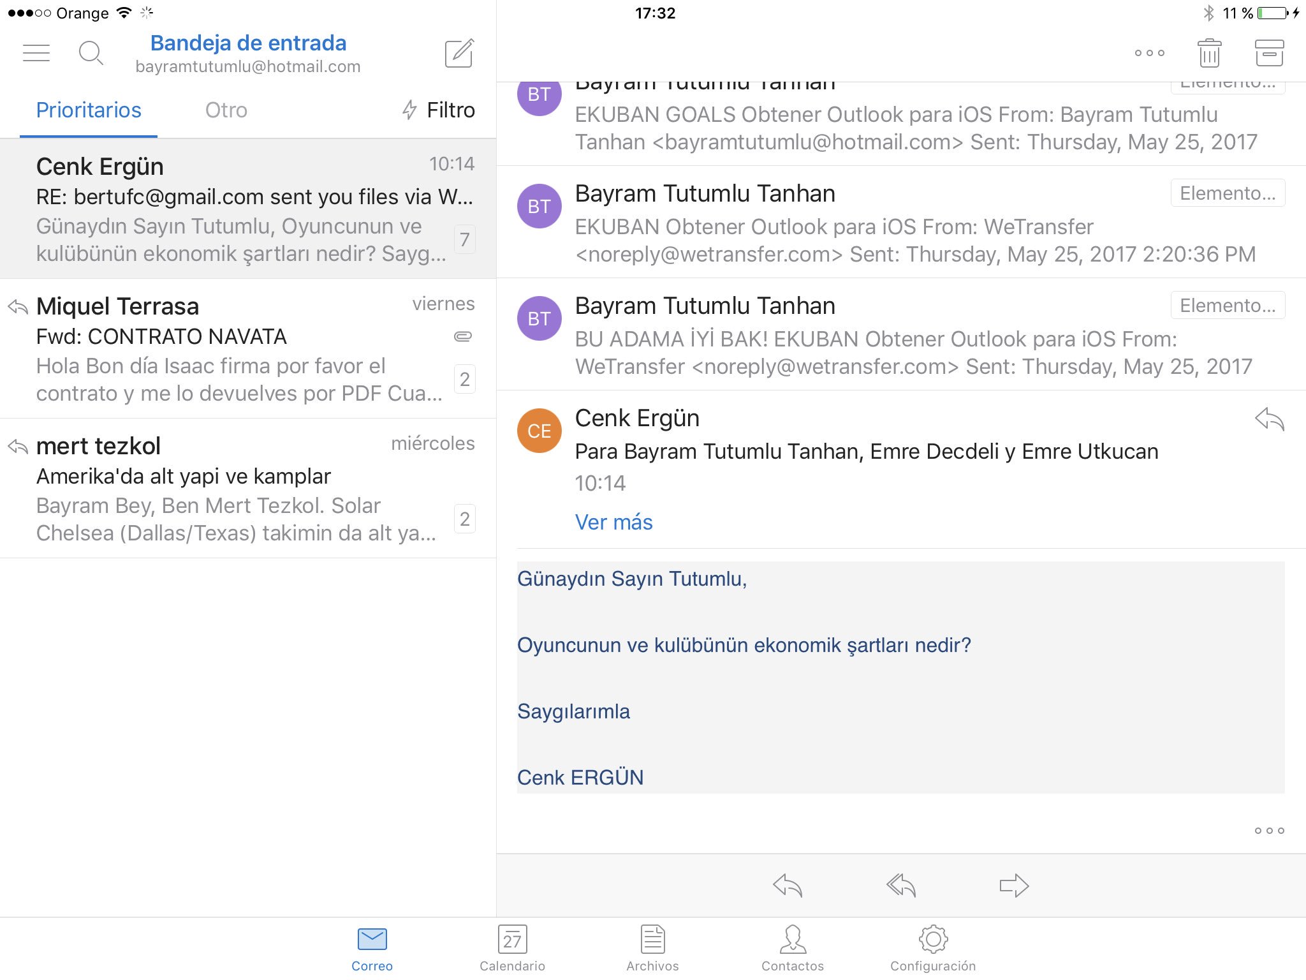
Task: Tap Wi-Fi icon in status bar
Action: point(124,13)
